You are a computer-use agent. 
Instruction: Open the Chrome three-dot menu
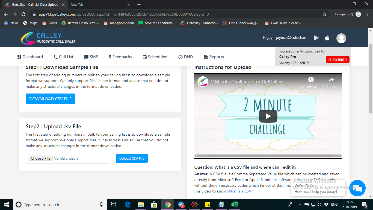coord(367,14)
